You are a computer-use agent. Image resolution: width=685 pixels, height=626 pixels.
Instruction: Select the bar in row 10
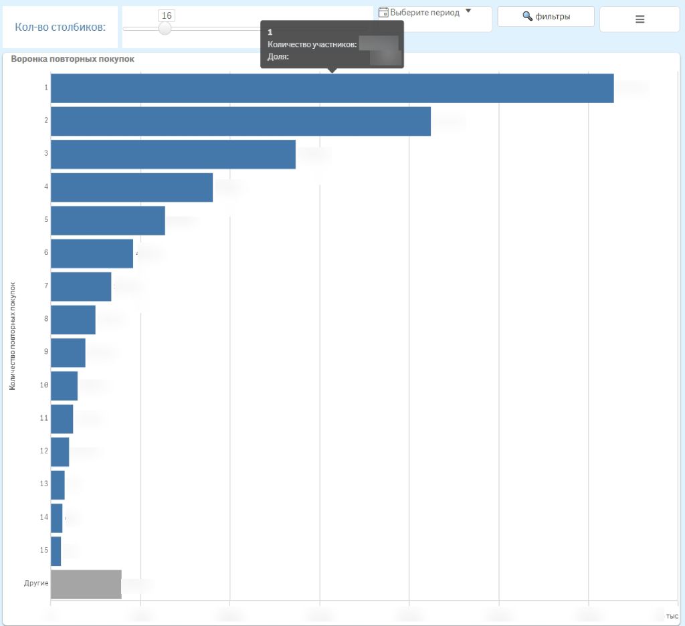point(64,385)
